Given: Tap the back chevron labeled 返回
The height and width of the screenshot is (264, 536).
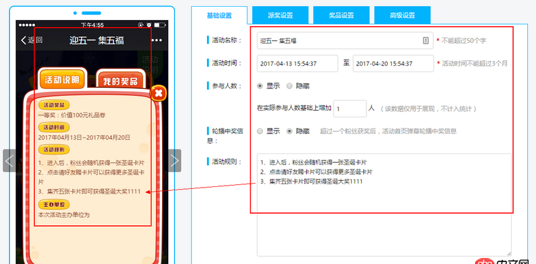Looking at the screenshot, I should tap(31, 40).
